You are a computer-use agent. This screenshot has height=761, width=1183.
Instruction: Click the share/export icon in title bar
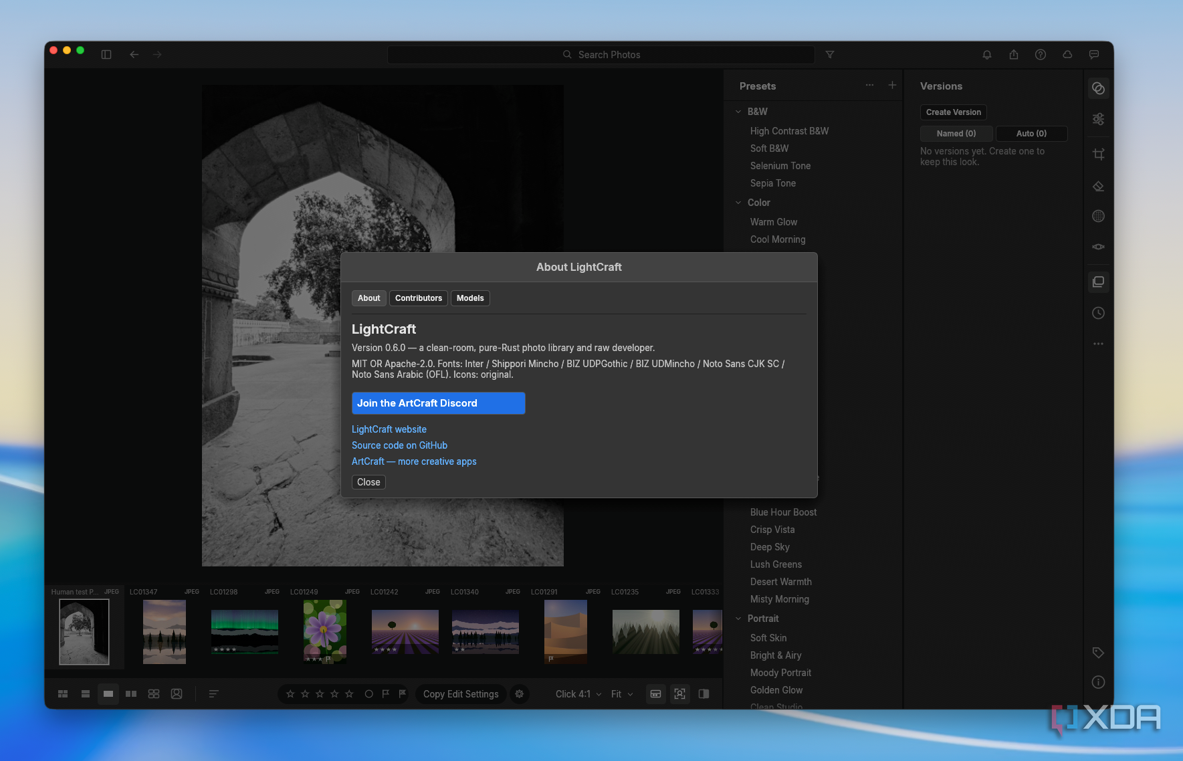pyautogui.click(x=1014, y=54)
